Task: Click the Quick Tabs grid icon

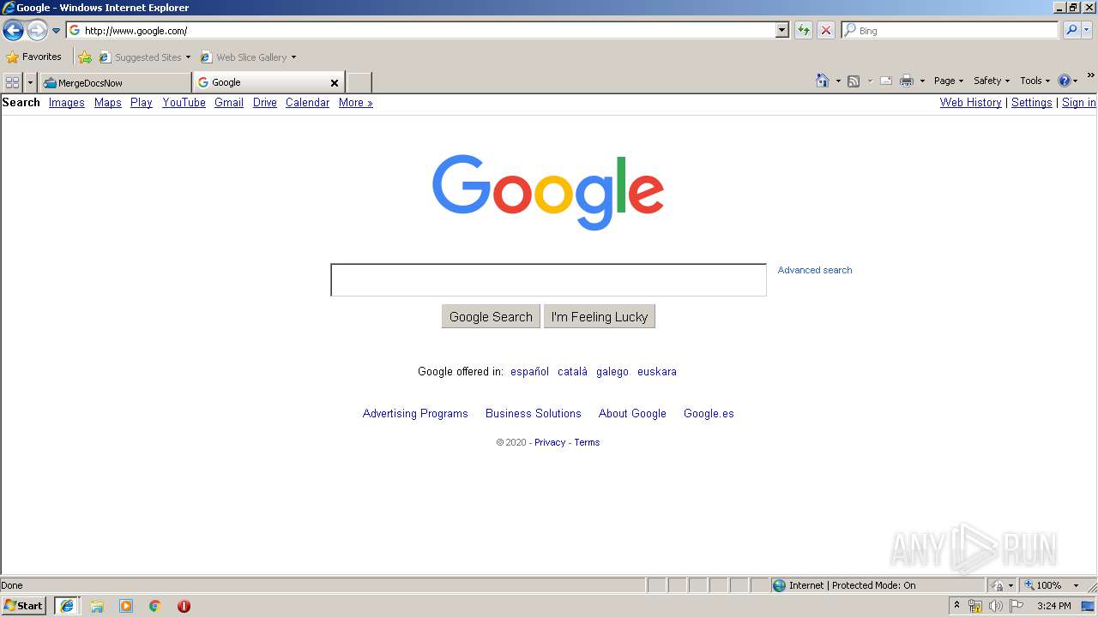Action: [12, 82]
